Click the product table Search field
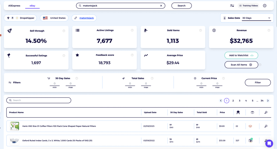Viewport: 277px width, 149px height. pos(39,100)
